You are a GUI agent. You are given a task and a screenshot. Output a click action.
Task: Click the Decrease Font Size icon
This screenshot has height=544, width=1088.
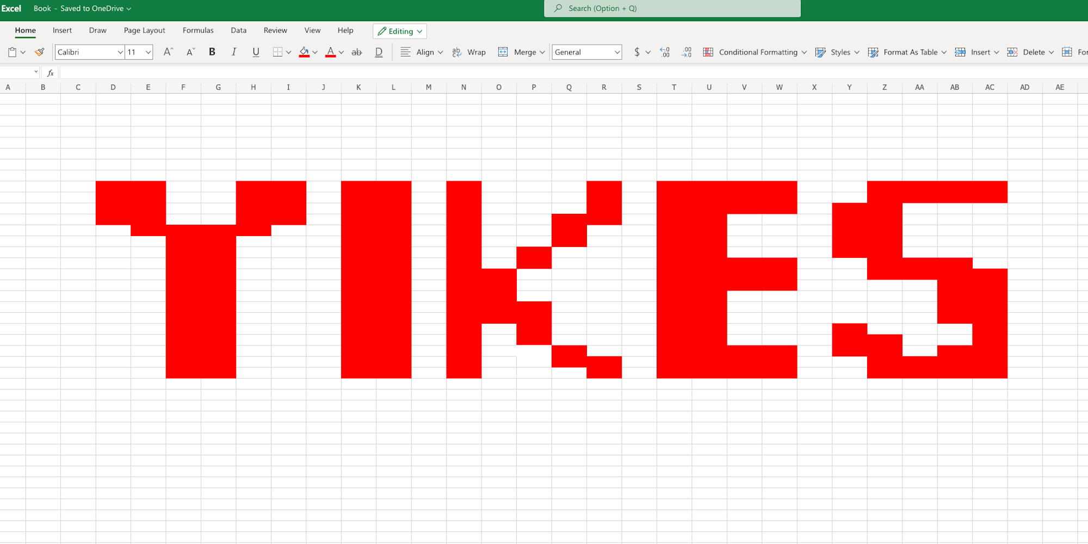click(189, 52)
